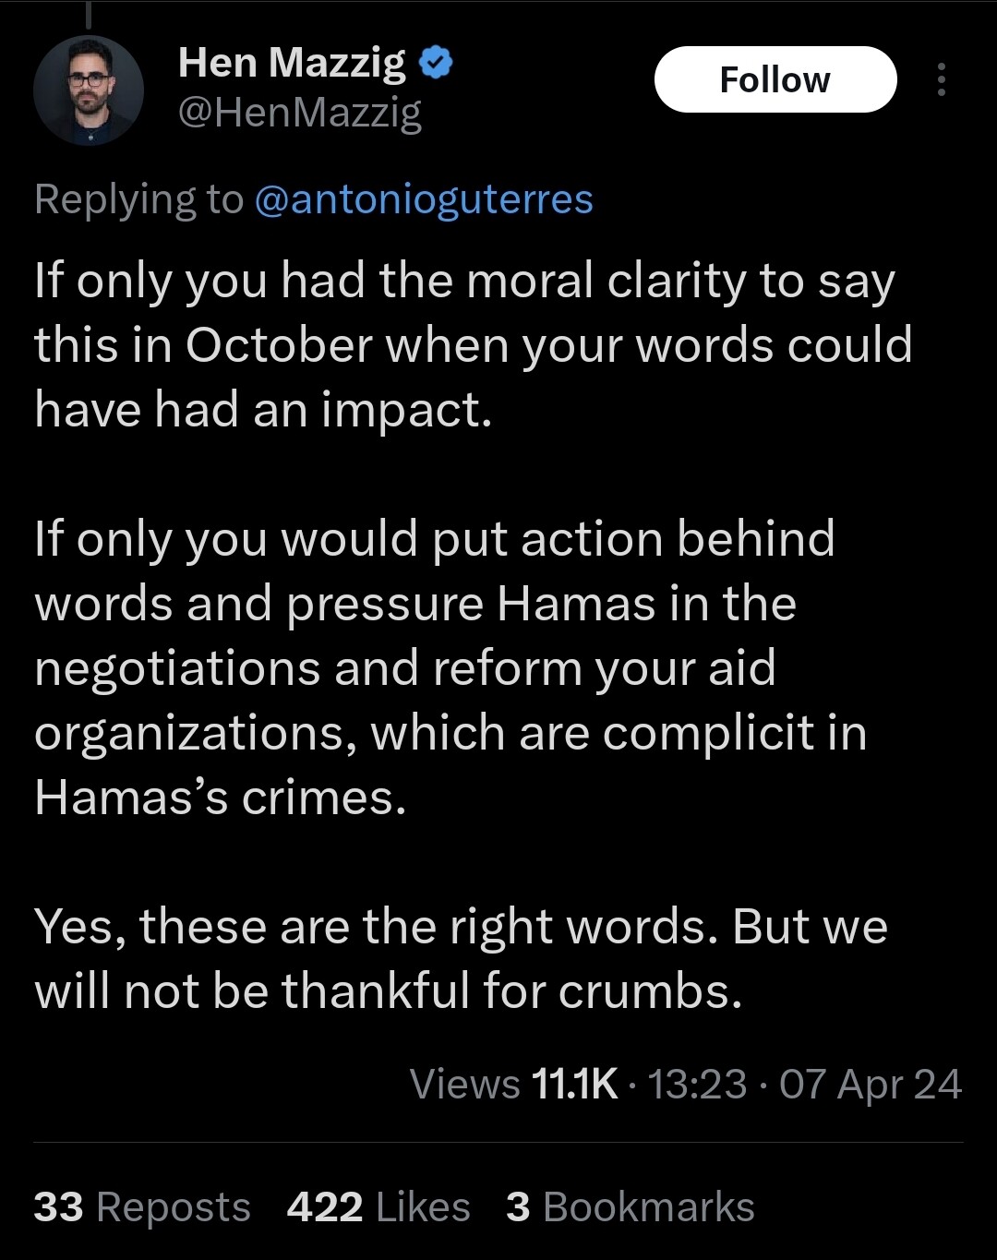Click the 'Replying to' label
Image resolution: width=997 pixels, height=1260 pixels.
pyautogui.click(x=138, y=199)
